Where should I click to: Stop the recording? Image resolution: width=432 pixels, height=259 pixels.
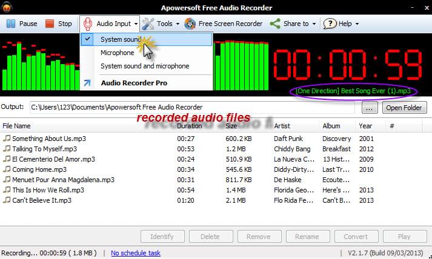(x=58, y=24)
